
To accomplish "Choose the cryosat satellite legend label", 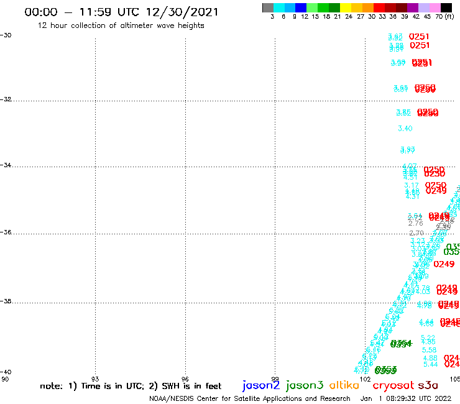I will (393, 385).
